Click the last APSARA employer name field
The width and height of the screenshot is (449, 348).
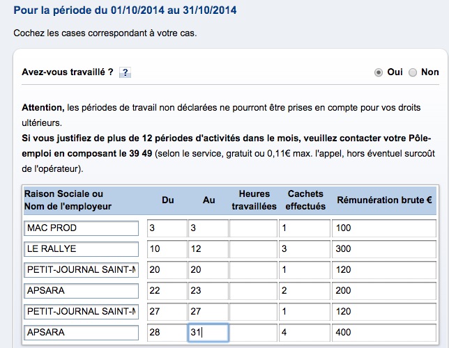point(81,332)
